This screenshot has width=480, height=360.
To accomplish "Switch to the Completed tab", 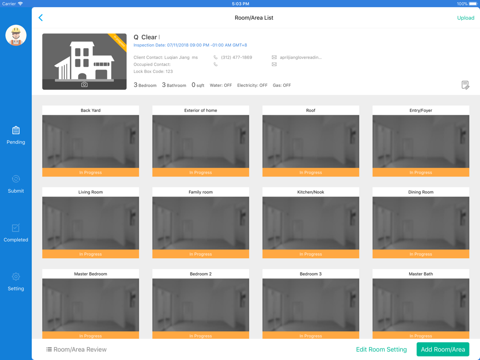I will (16, 233).
